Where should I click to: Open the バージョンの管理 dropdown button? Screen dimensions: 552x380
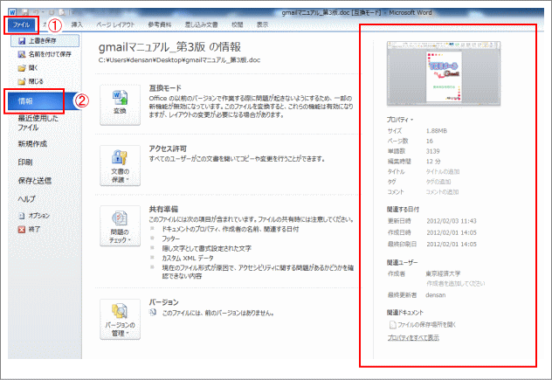pyautogui.click(x=120, y=320)
